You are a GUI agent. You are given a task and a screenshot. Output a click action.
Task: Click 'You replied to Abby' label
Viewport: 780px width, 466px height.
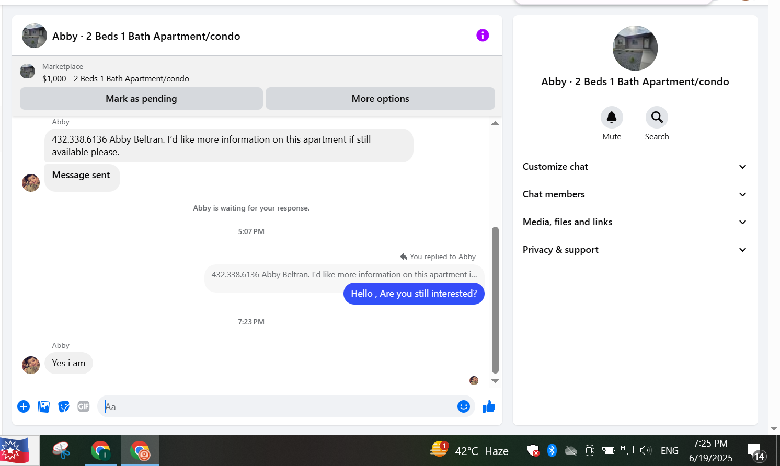[x=443, y=257]
